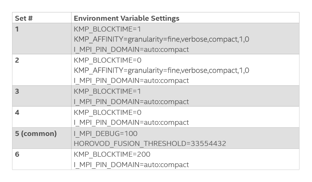Click the "Environment Variable Settings" column header
This screenshot has width=312, height=182.
click(126, 18)
